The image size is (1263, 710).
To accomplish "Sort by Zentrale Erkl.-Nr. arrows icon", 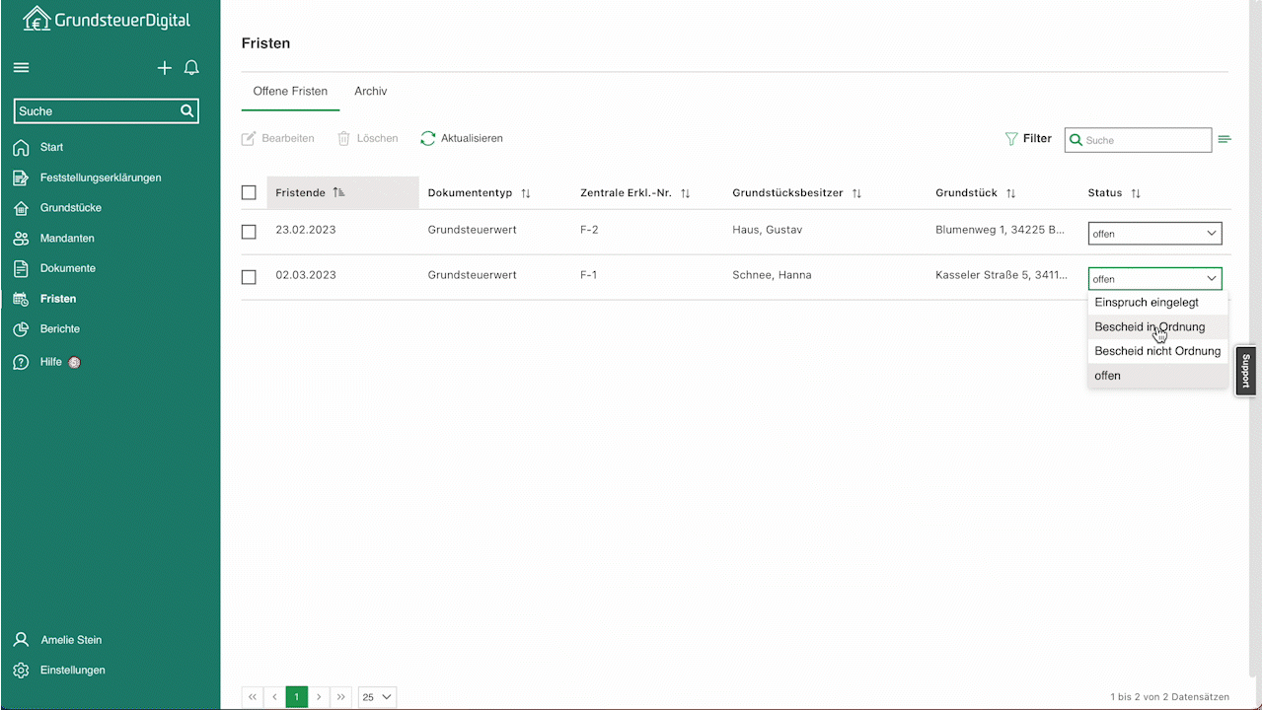I will 685,193.
